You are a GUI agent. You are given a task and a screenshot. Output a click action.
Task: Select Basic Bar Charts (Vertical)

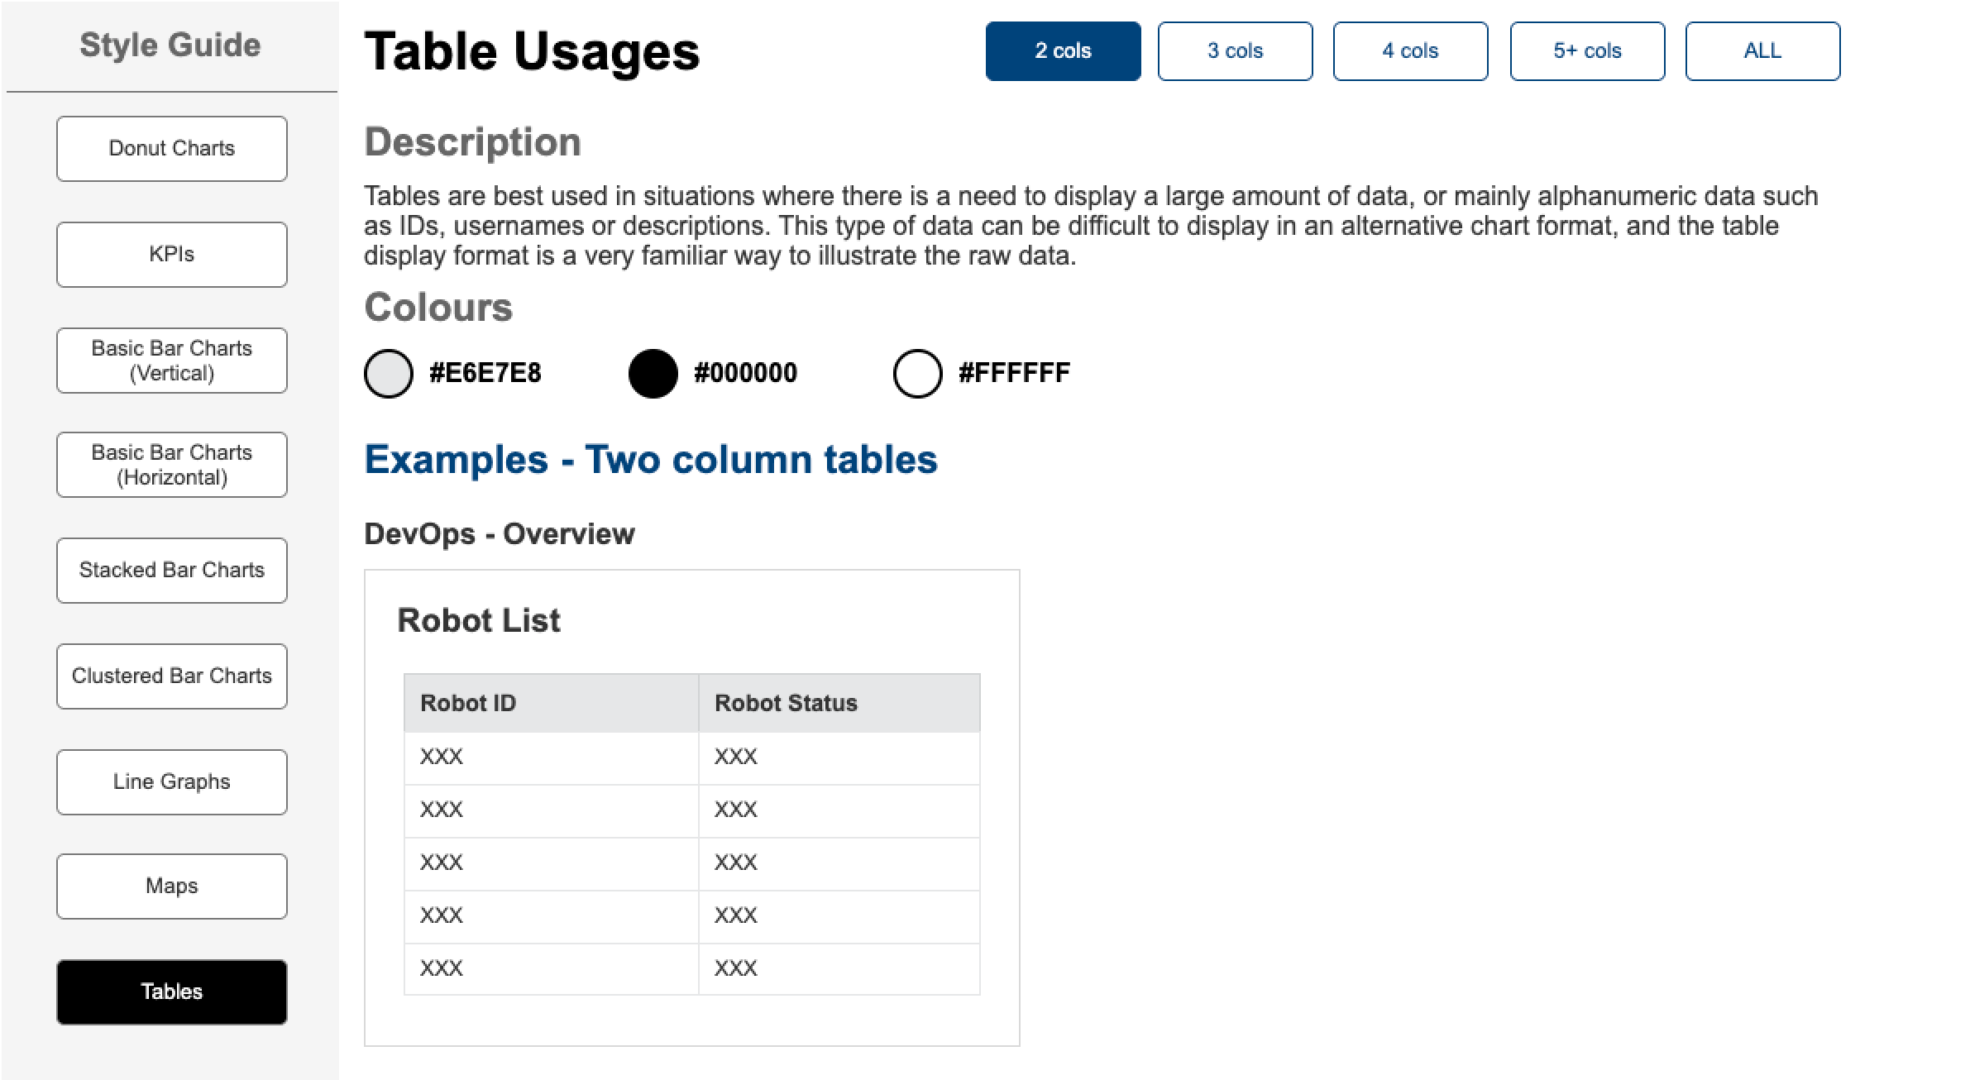(172, 361)
